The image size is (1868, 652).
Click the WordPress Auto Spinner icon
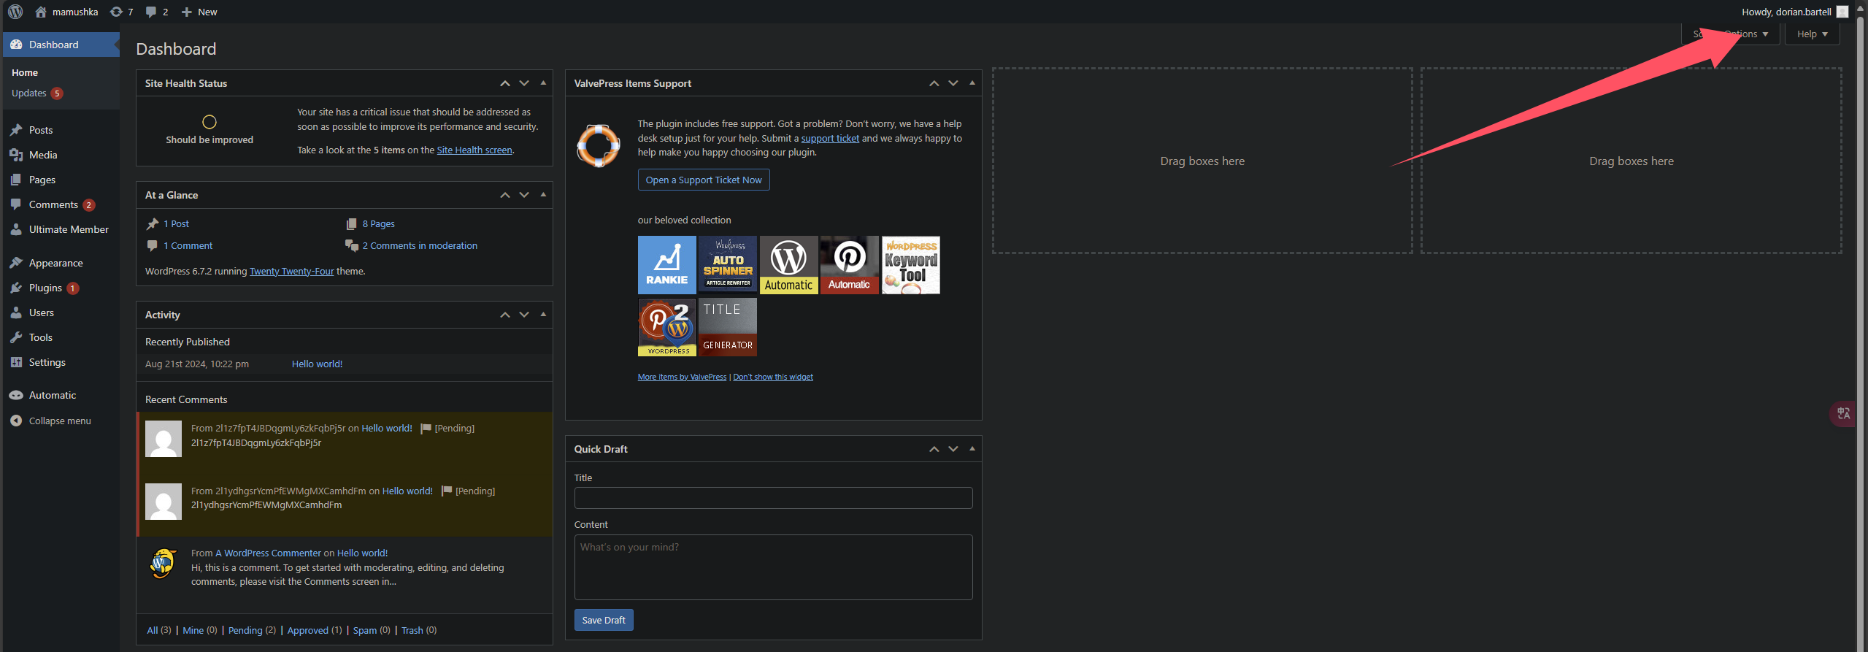pyautogui.click(x=728, y=265)
